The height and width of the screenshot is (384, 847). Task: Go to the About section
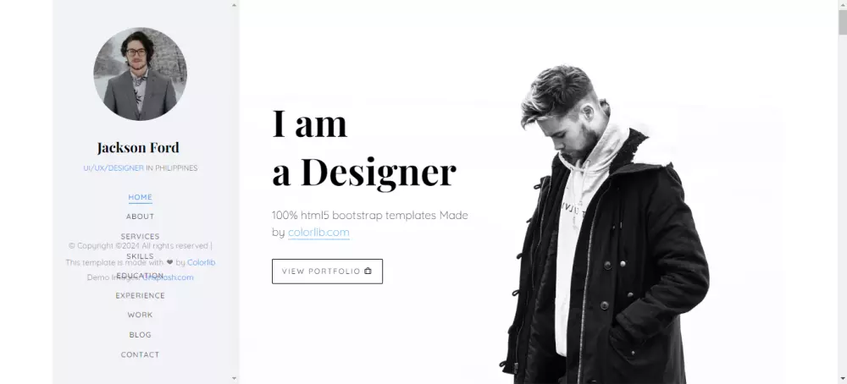(x=141, y=217)
